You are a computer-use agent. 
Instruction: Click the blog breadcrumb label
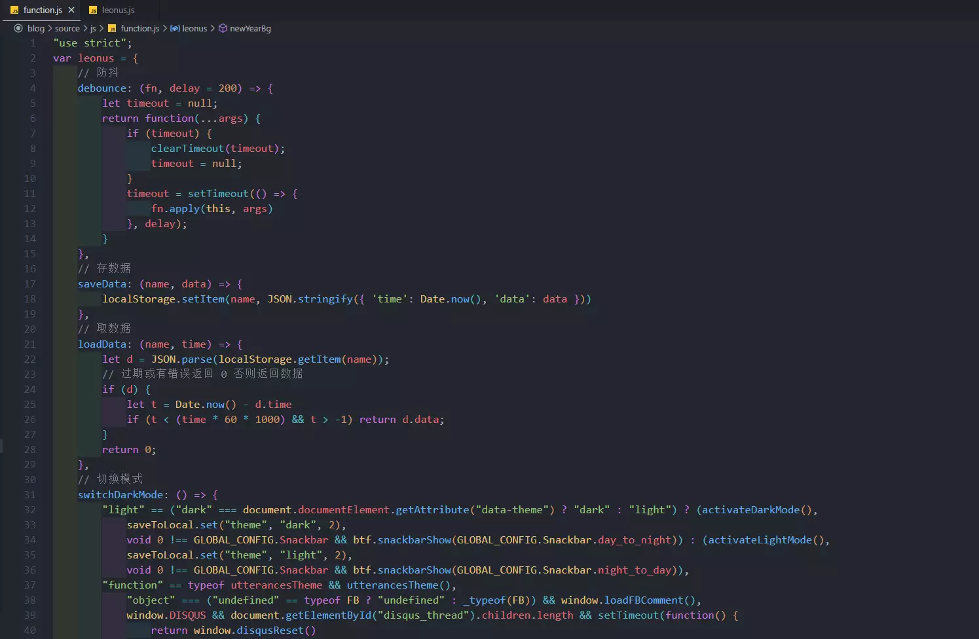click(x=36, y=28)
